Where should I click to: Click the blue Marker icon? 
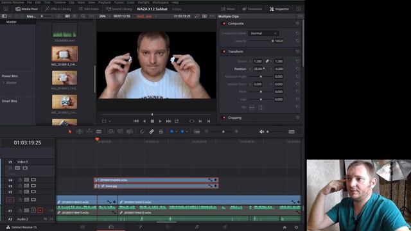[x=182, y=132]
